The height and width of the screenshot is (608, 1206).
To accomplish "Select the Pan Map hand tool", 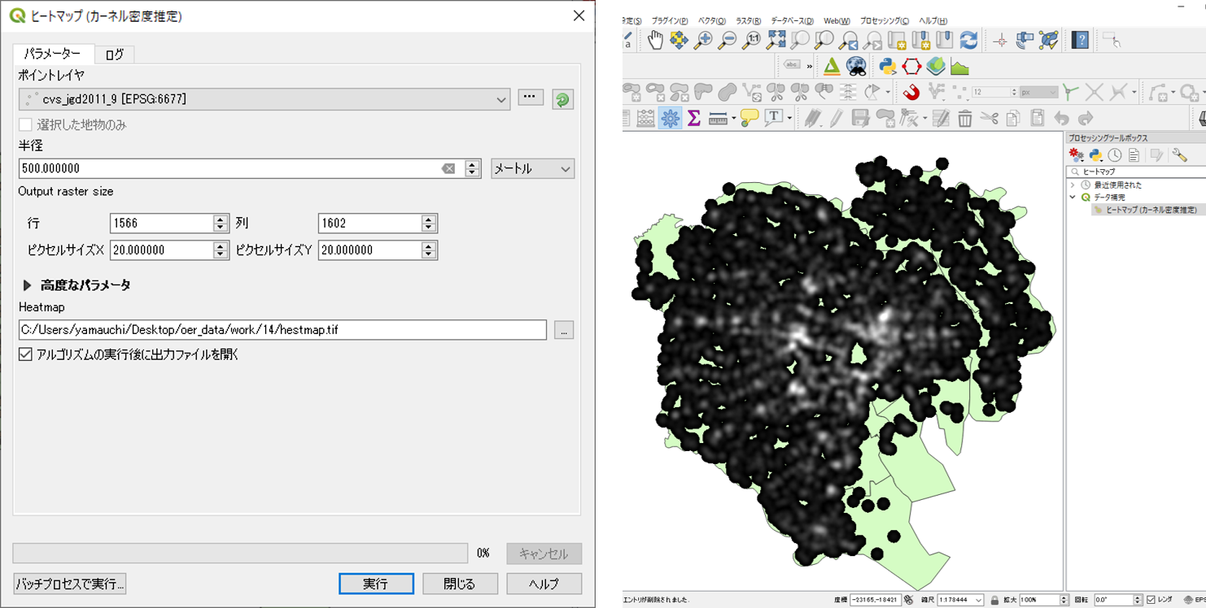I will click(x=655, y=40).
